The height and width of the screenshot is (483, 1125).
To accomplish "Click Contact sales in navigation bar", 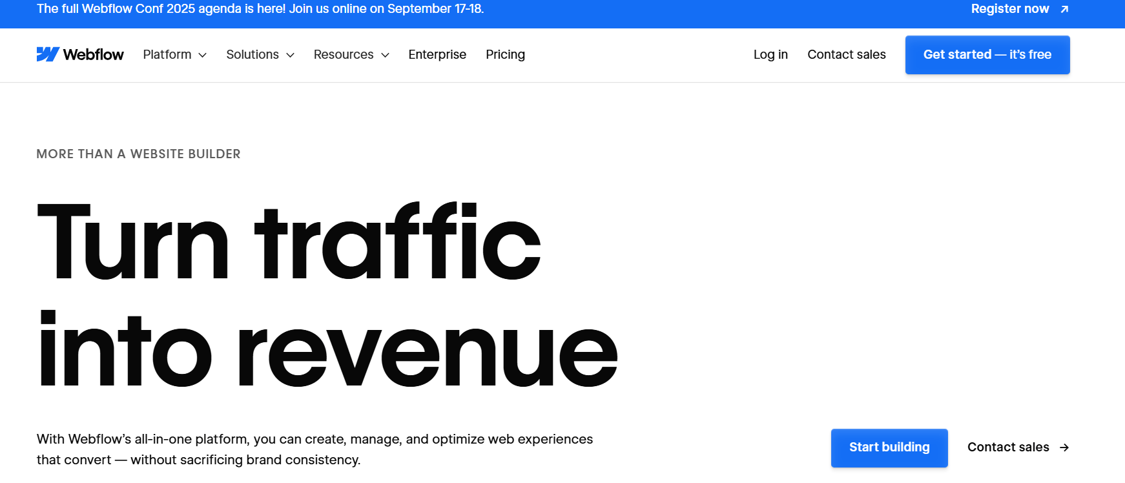I will coord(846,55).
